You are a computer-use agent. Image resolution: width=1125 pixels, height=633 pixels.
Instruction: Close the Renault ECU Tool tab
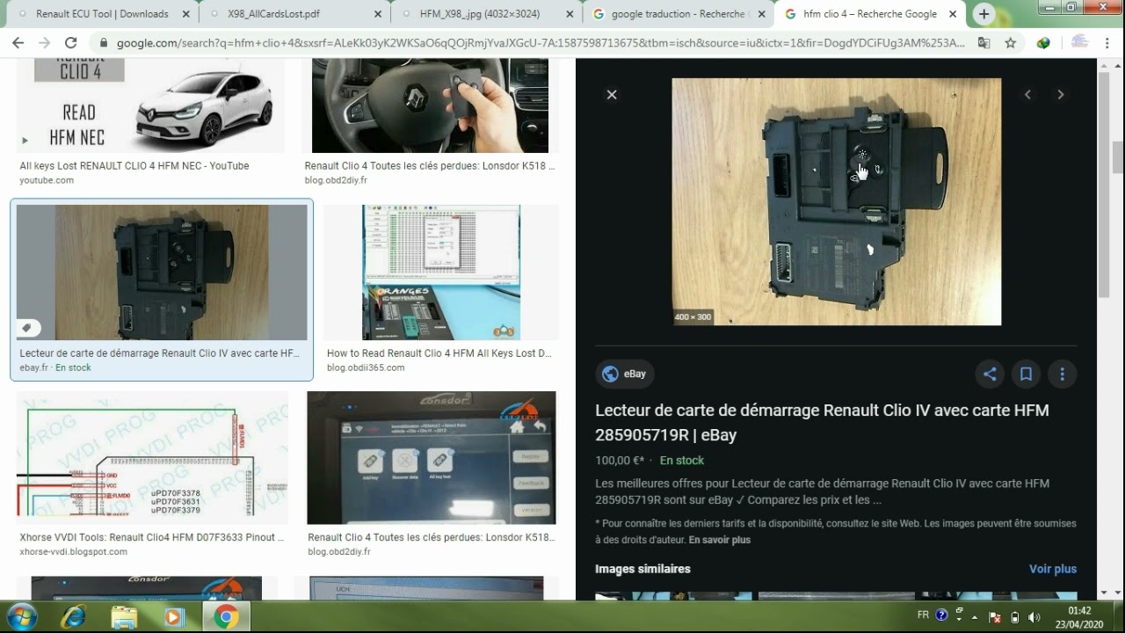[x=186, y=14]
